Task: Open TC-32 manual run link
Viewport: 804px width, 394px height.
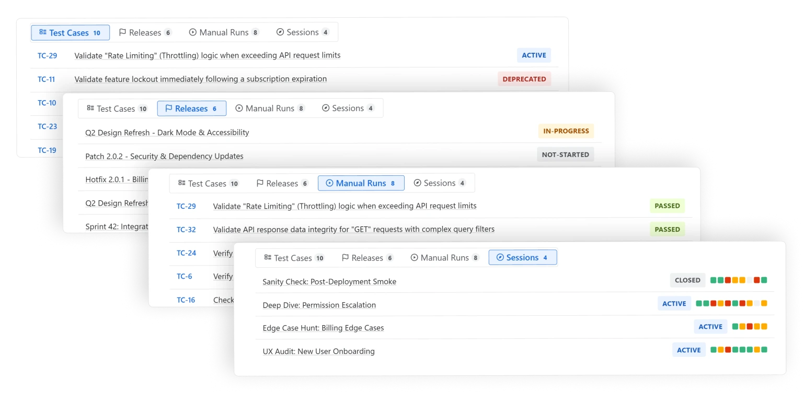Action: coord(186,230)
